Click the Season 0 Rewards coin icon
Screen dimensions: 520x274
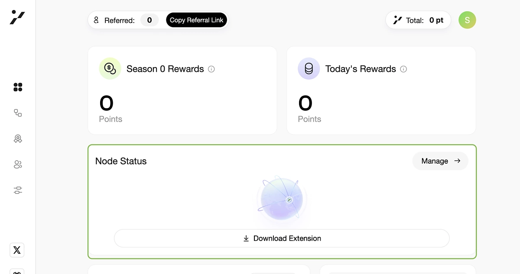110,68
